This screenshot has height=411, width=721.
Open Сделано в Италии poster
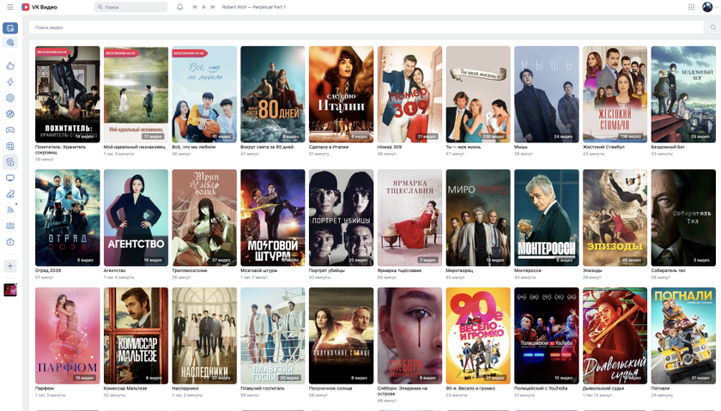point(342,94)
